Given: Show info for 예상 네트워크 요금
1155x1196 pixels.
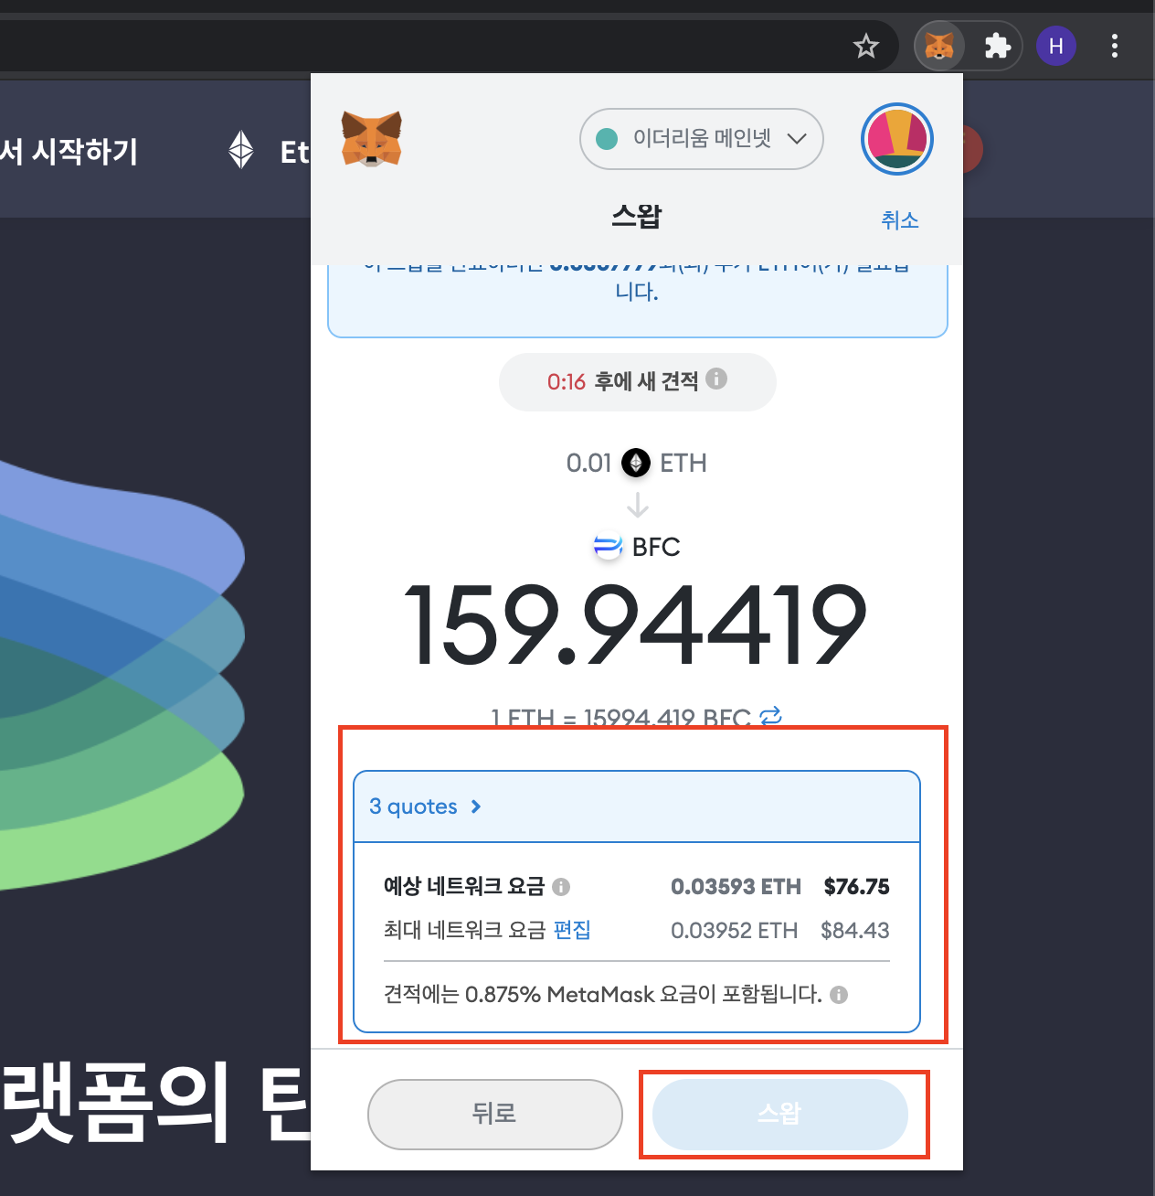Looking at the screenshot, I should tap(561, 887).
